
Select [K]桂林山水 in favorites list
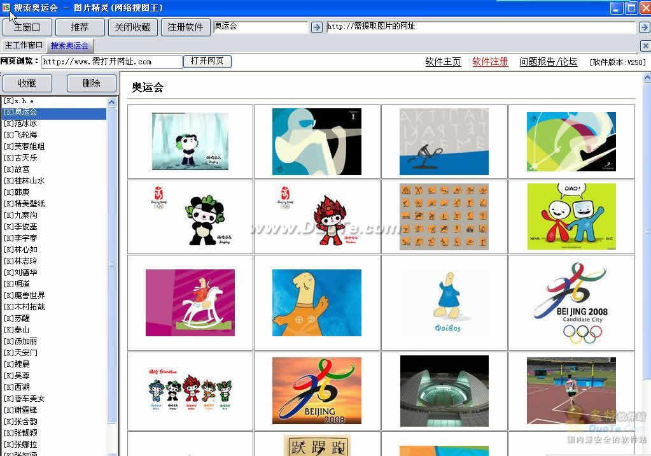click(55, 181)
